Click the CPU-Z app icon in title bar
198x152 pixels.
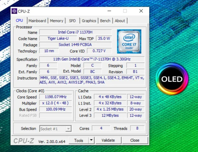[x=14, y=11]
